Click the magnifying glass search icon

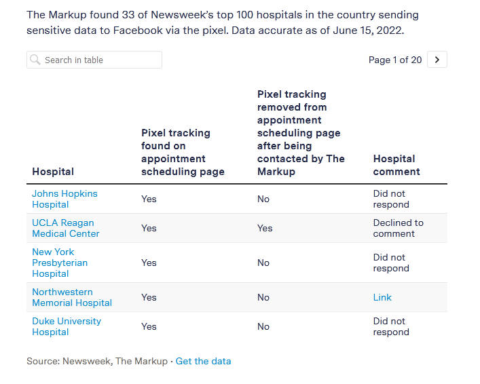click(x=35, y=60)
